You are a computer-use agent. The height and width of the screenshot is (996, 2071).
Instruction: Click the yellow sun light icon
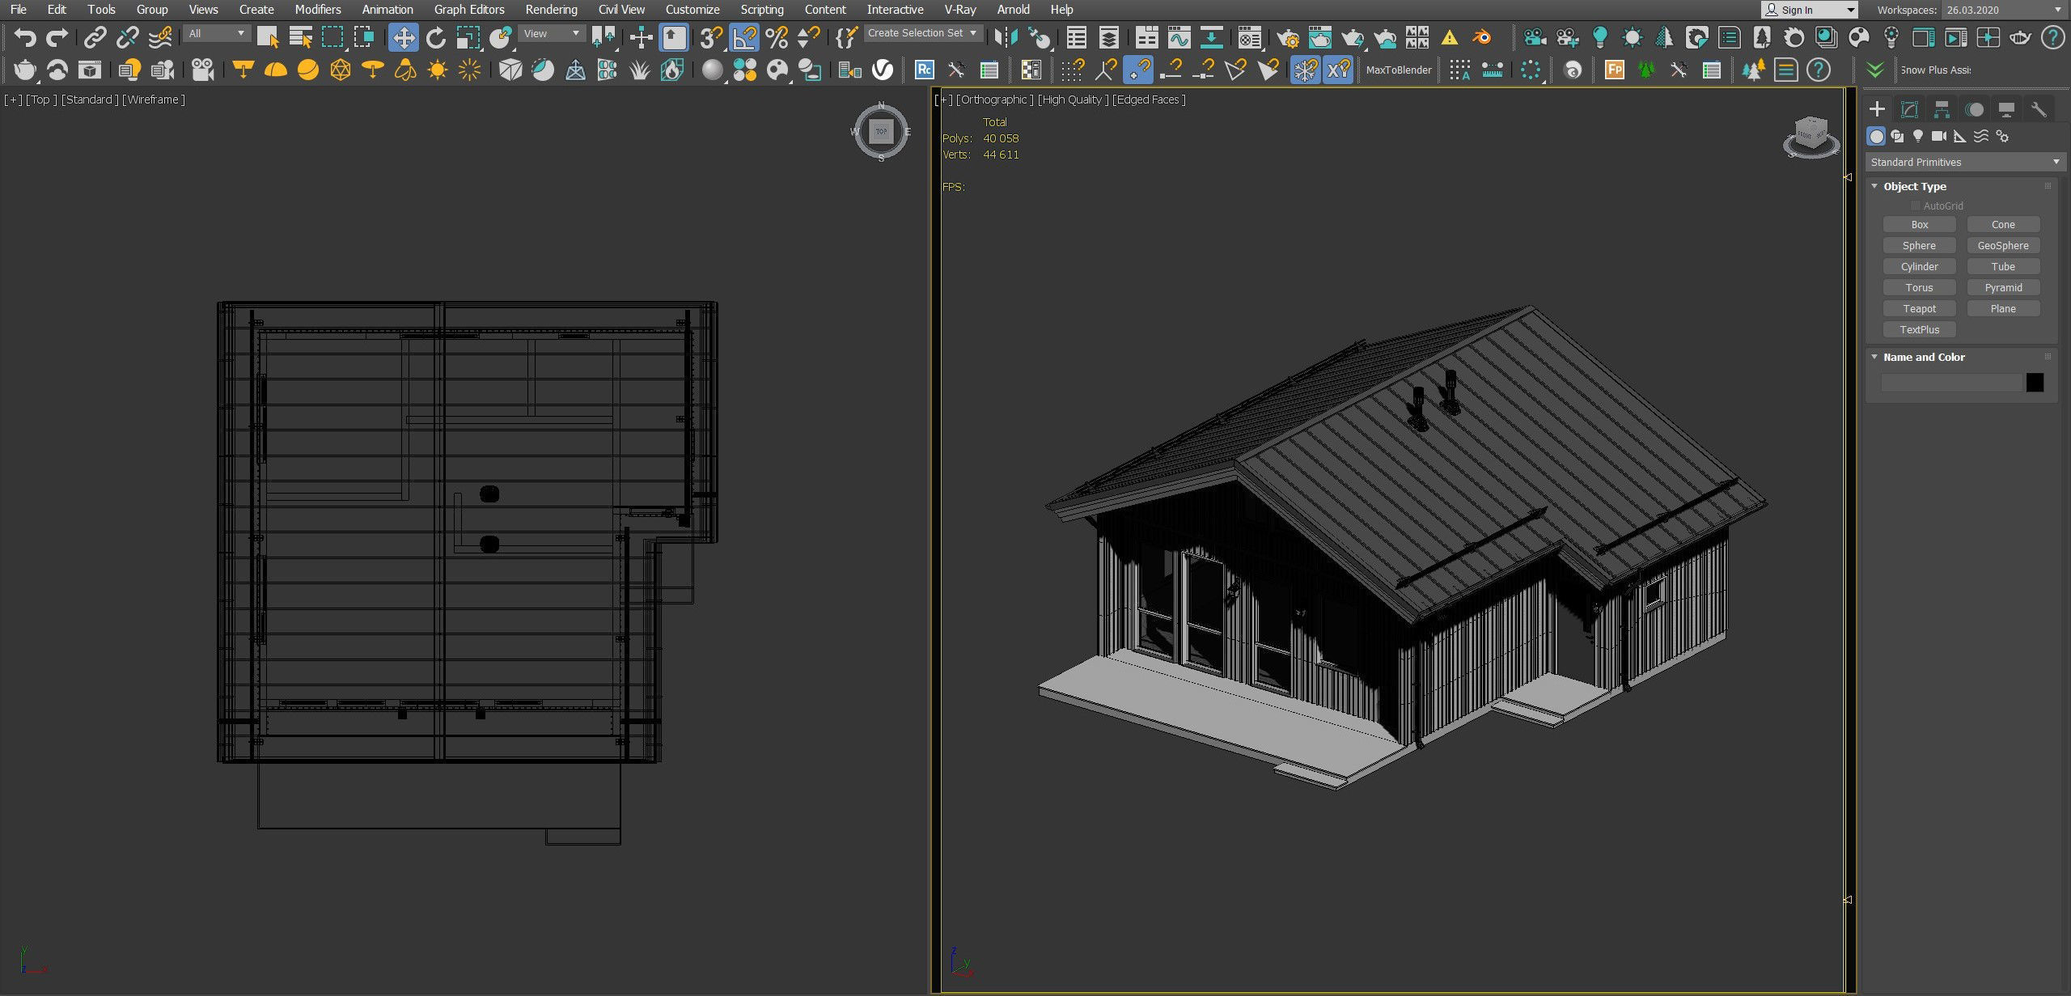[x=438, y=70]
